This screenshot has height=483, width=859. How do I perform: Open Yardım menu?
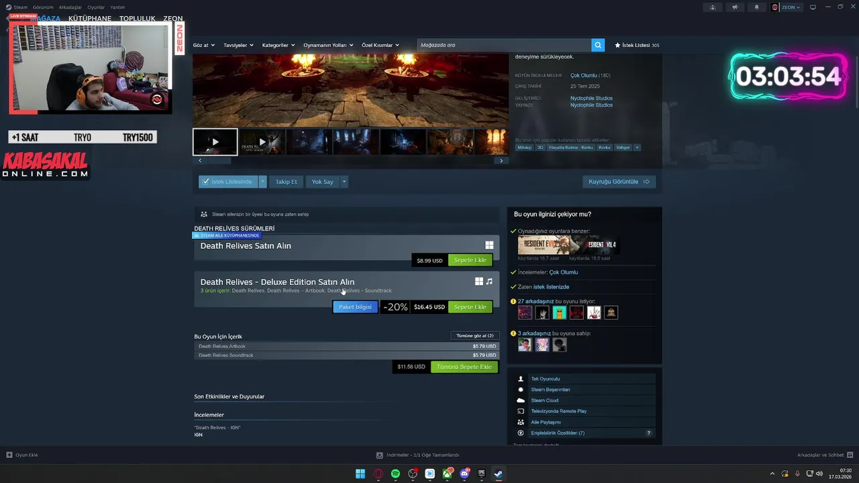point(117,7)
